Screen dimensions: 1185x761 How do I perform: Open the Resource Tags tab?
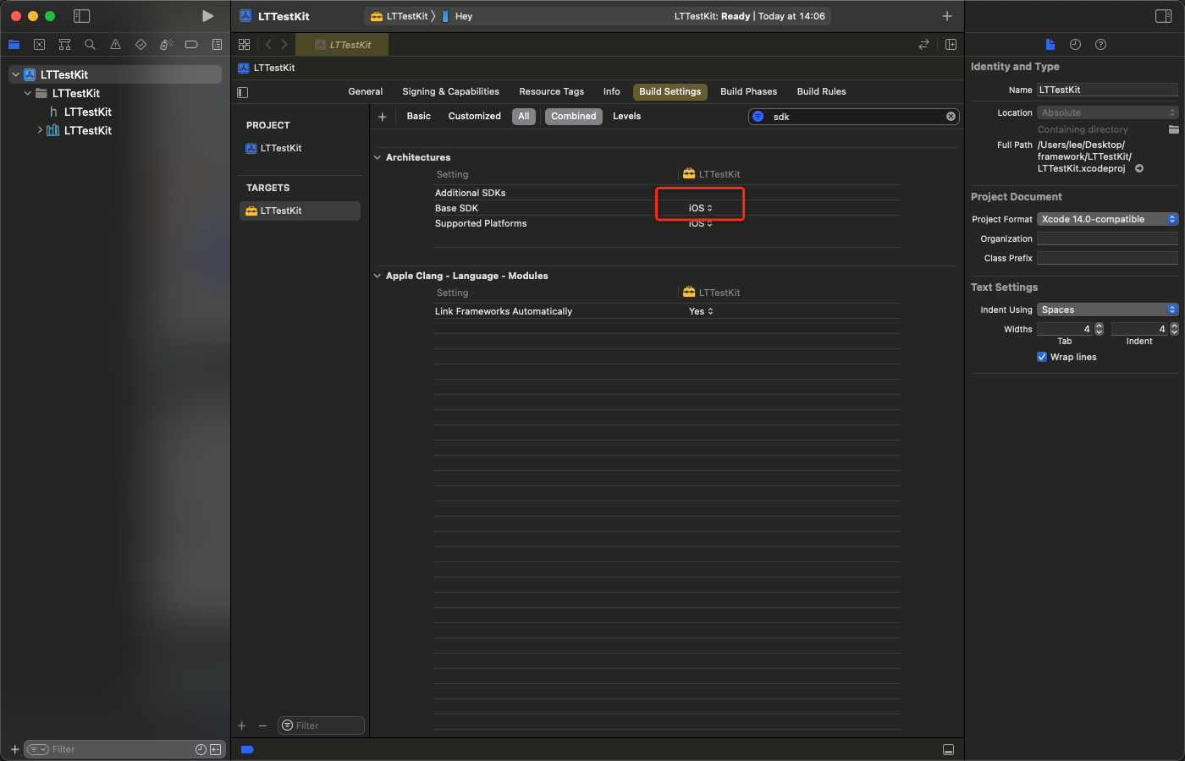click(x=551, y=91)
